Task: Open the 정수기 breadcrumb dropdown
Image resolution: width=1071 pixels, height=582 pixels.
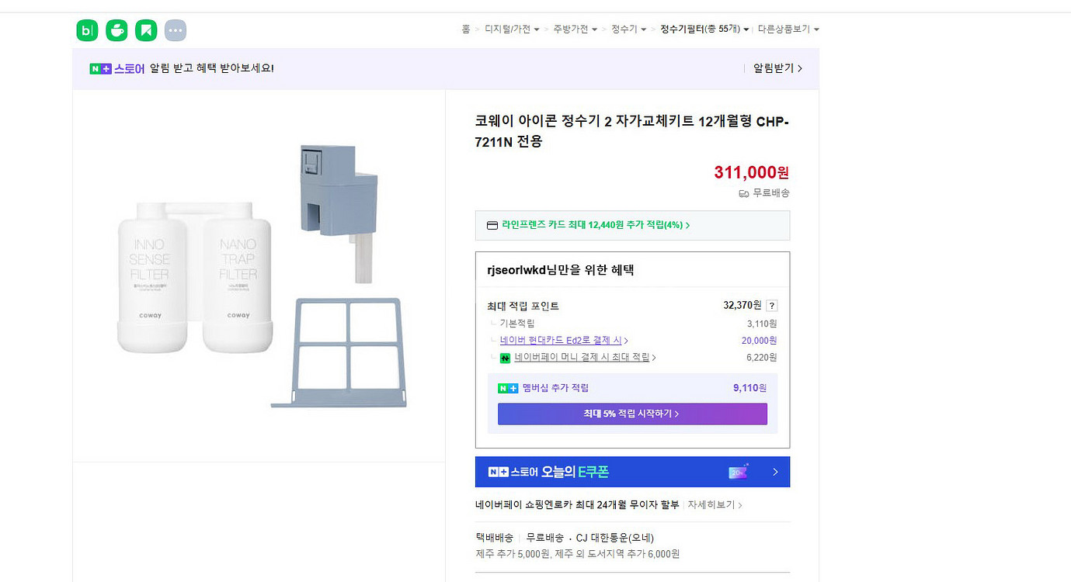Action: pyautogui.click(x=628, y=29)
